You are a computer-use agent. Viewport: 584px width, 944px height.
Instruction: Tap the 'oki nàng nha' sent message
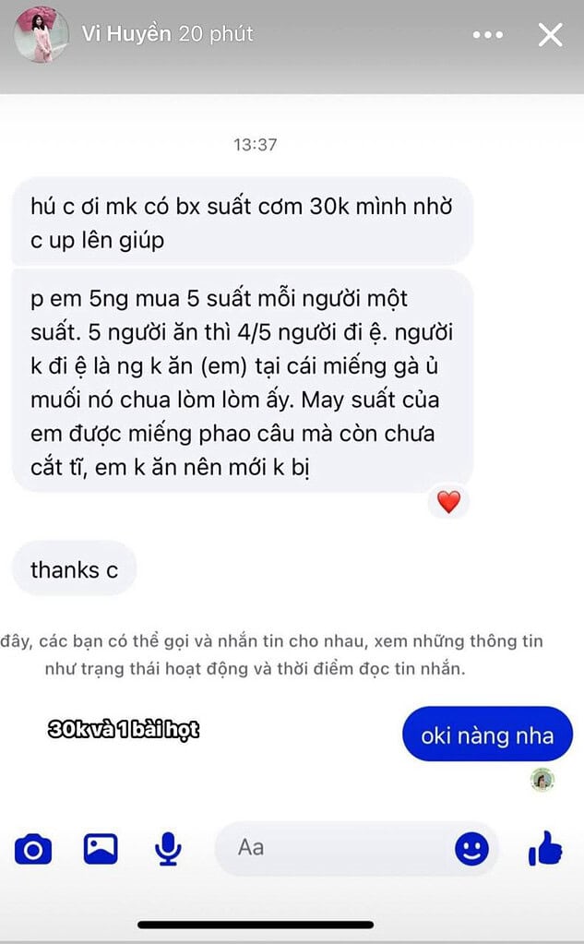[487, 735]
